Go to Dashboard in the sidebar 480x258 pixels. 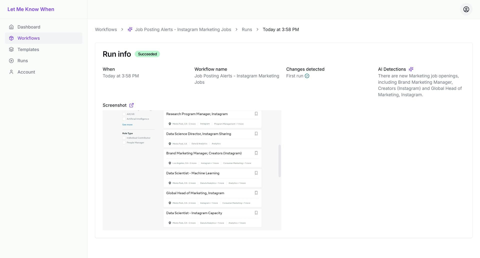(29, 27)
